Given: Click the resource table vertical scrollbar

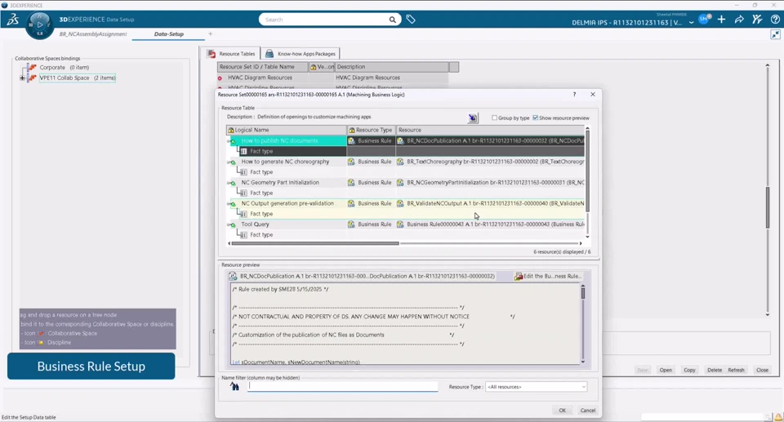Looking at the screenshot, I should (587, 171).
